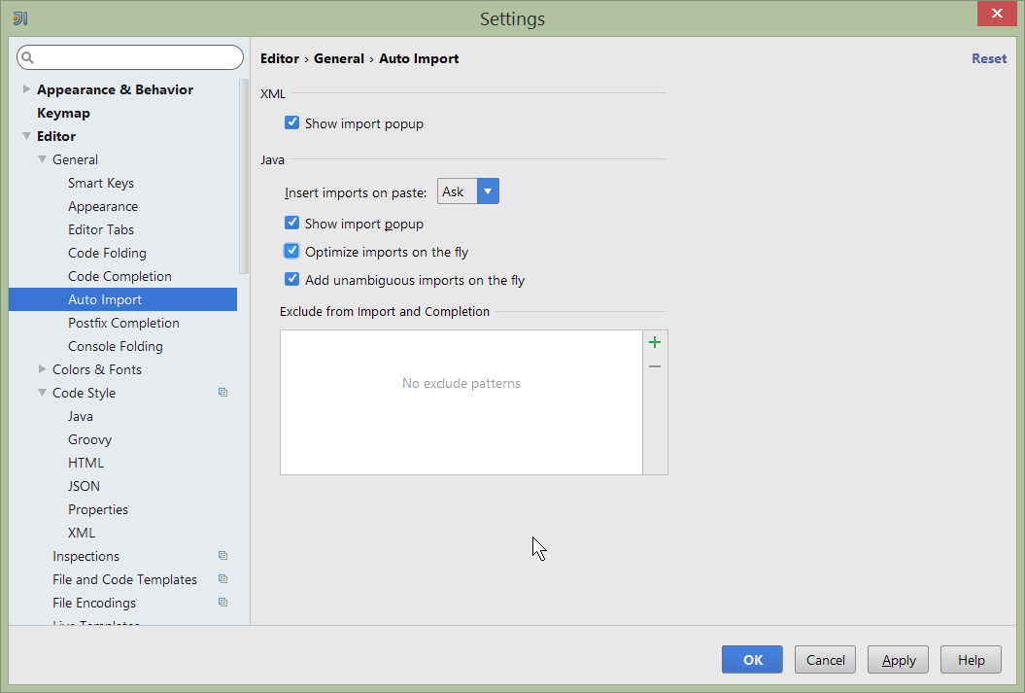Select Postfix Completion in the settings tree
The height and width of the screenshot is (693, 1025).
pos(123,323)
